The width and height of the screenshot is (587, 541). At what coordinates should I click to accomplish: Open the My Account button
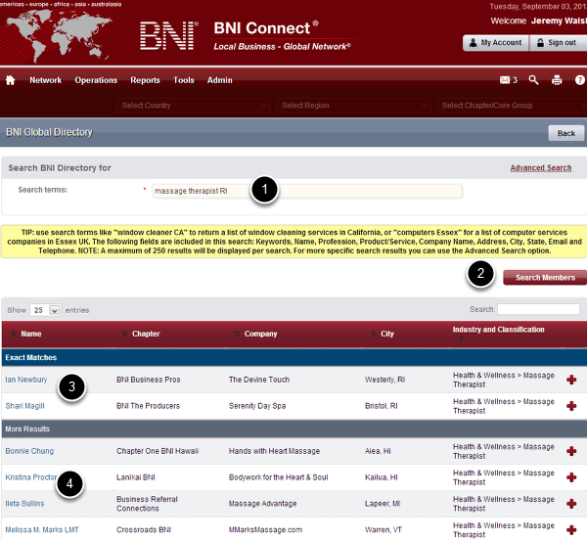coord(495,43)
